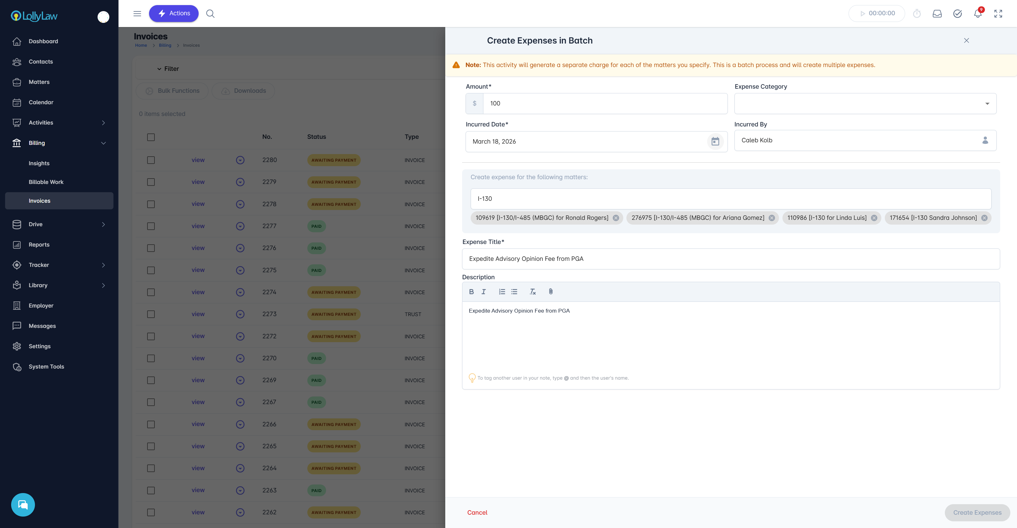Toggle the select-all invoices checkbox
Screen dimensions: 1017x528
pyautogui.click(x=151, y=137)
